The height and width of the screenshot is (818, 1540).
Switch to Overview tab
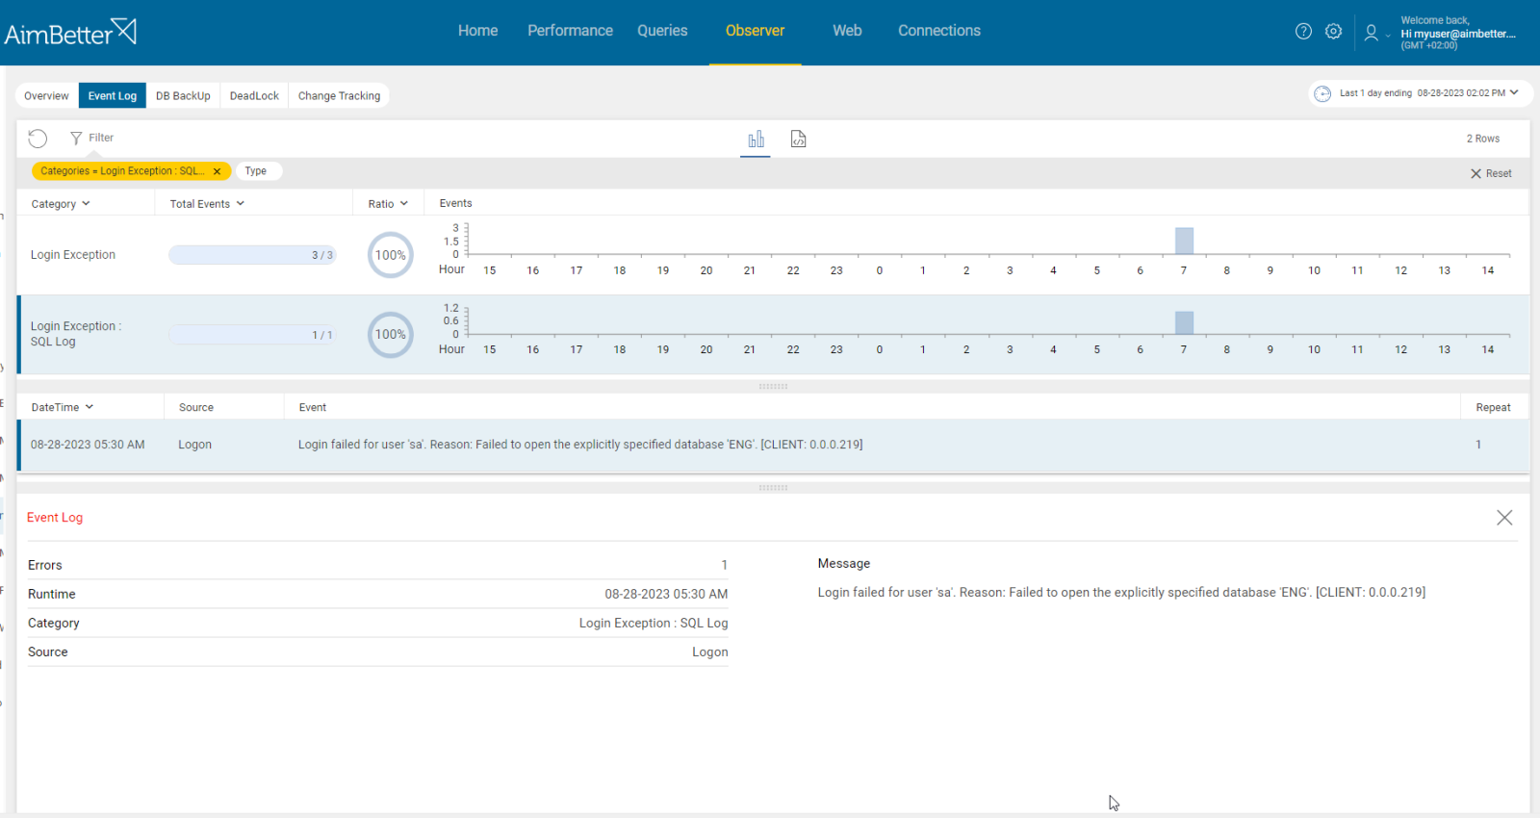tap(46, 96)
